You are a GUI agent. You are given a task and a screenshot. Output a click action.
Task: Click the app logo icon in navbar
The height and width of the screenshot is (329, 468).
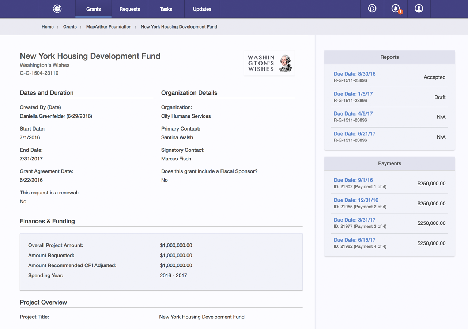[57, 9]
